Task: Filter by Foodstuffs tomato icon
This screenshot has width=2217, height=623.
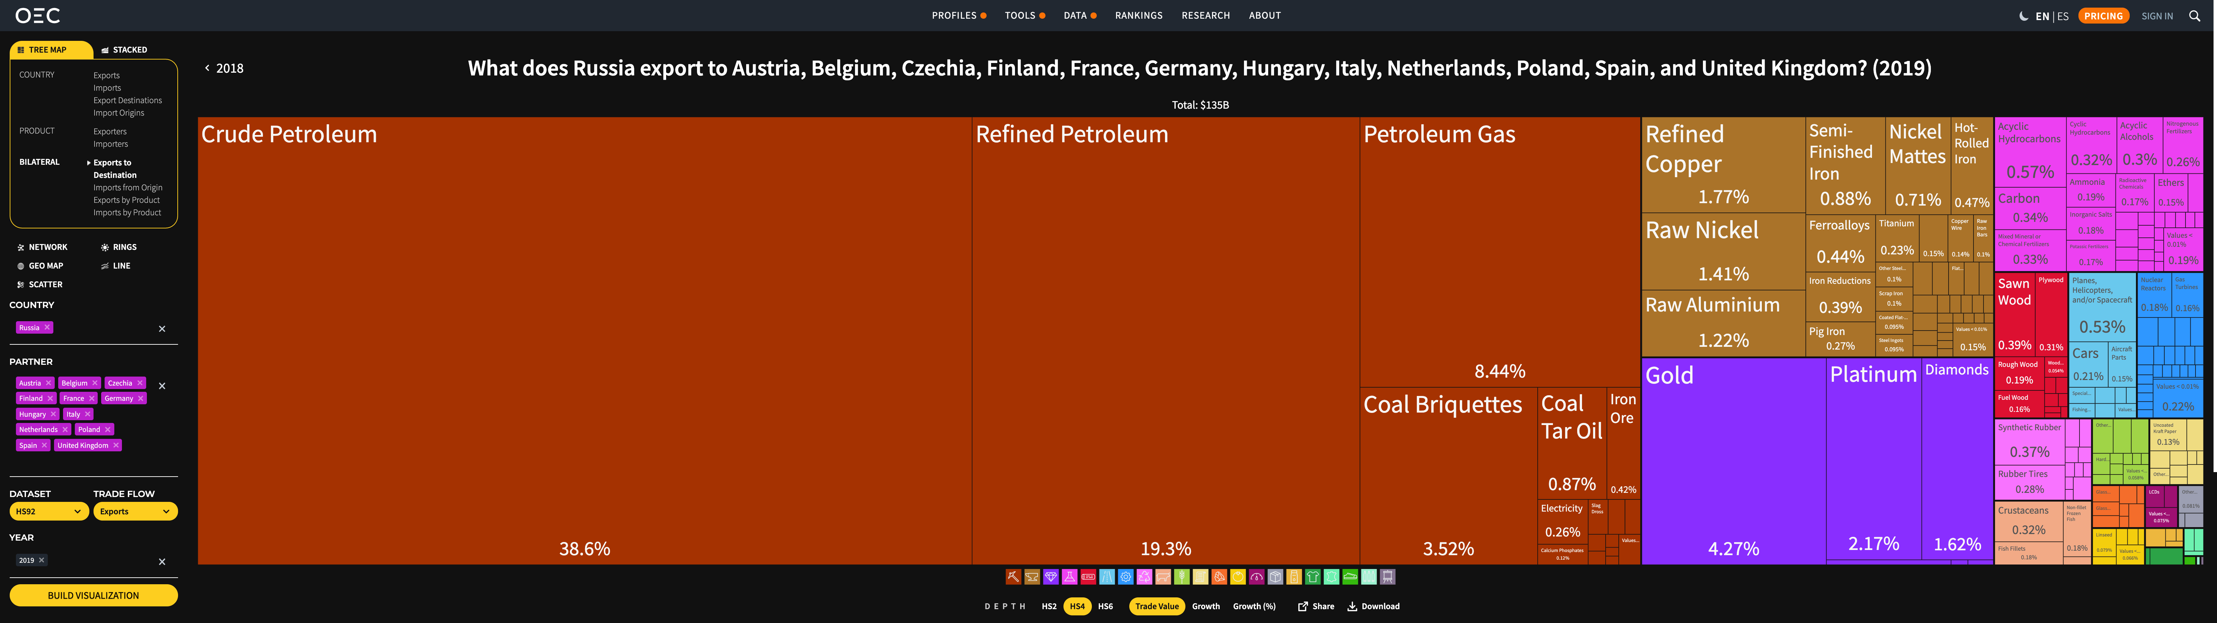Action: (1238, 577)
